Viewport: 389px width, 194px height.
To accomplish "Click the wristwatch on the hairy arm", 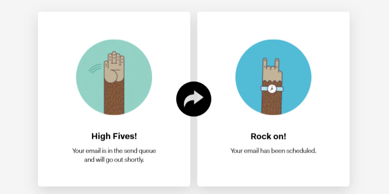I will pyautogui.click(x=272, y=89).
